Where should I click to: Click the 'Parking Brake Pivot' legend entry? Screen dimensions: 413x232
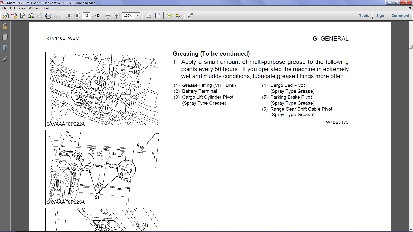(291, 97)
